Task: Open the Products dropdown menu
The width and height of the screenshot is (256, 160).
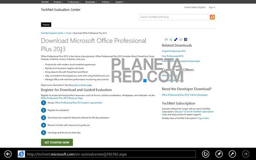Action: pos(58,2)
